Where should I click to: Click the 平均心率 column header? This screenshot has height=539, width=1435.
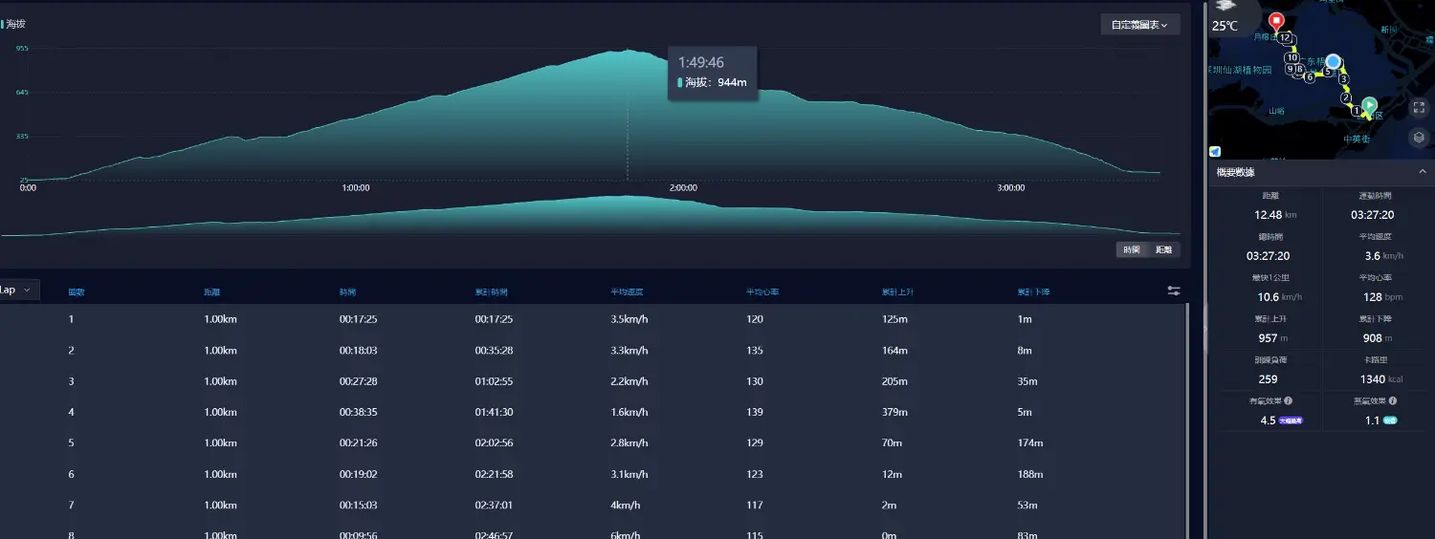coord(762,291)
